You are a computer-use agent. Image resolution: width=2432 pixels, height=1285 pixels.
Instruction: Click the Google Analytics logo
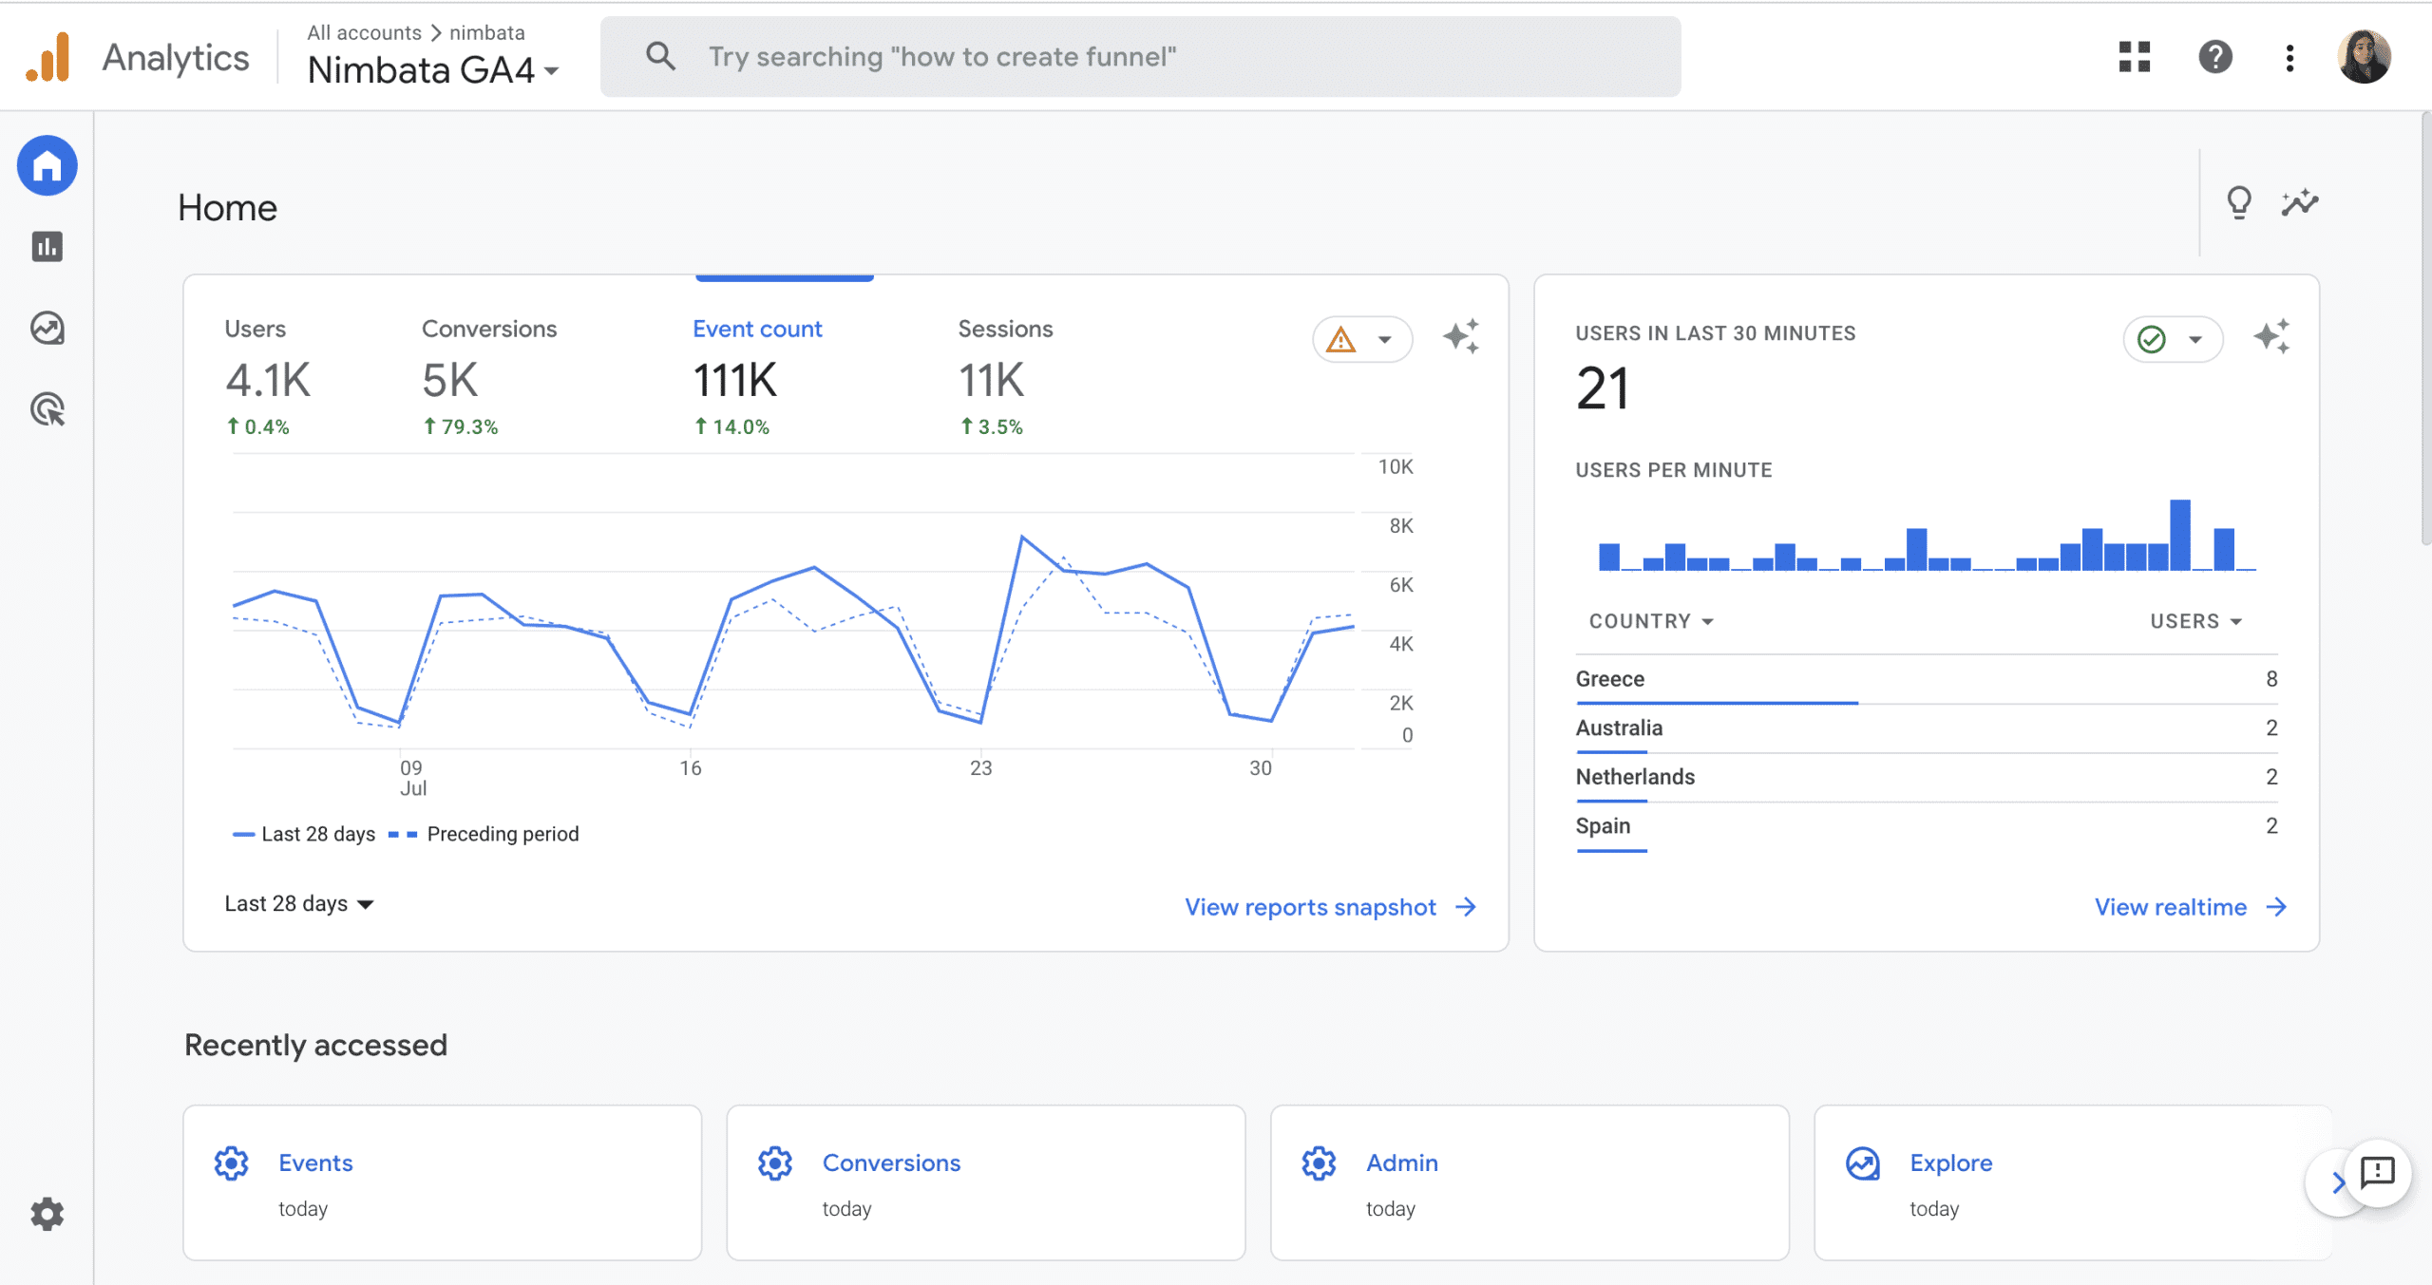pos(47,57)
